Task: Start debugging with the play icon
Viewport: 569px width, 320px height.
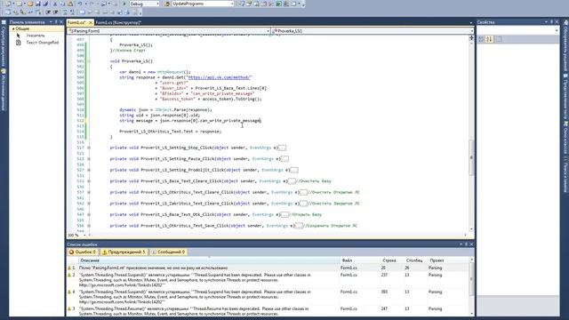Action: [124, 4]
